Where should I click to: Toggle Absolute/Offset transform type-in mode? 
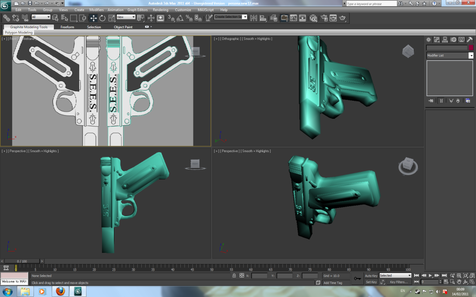(x=242, y=276)
